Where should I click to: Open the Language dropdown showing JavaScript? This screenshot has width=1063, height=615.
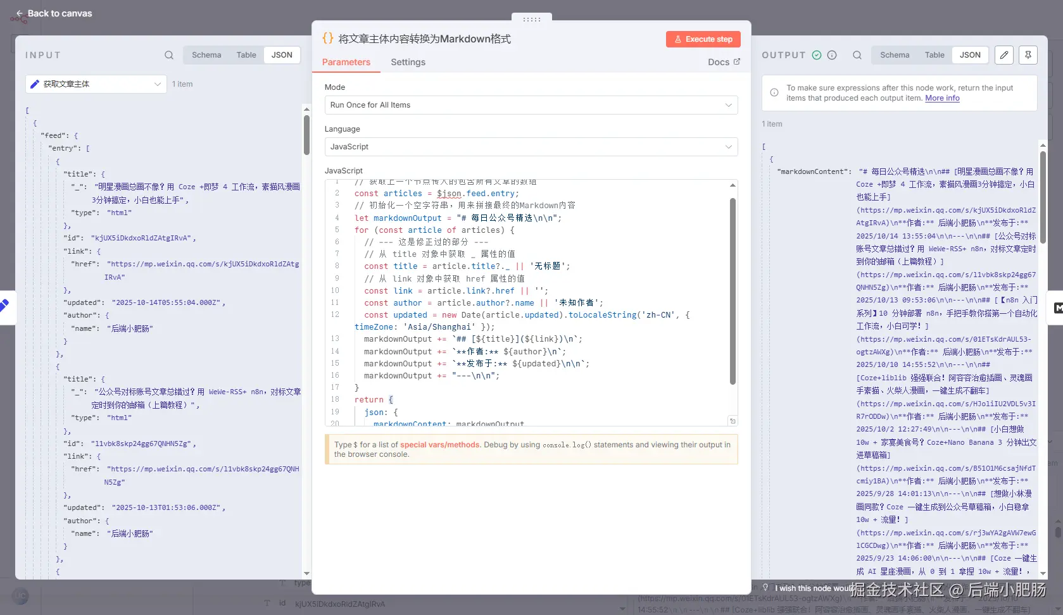(531, 147)
